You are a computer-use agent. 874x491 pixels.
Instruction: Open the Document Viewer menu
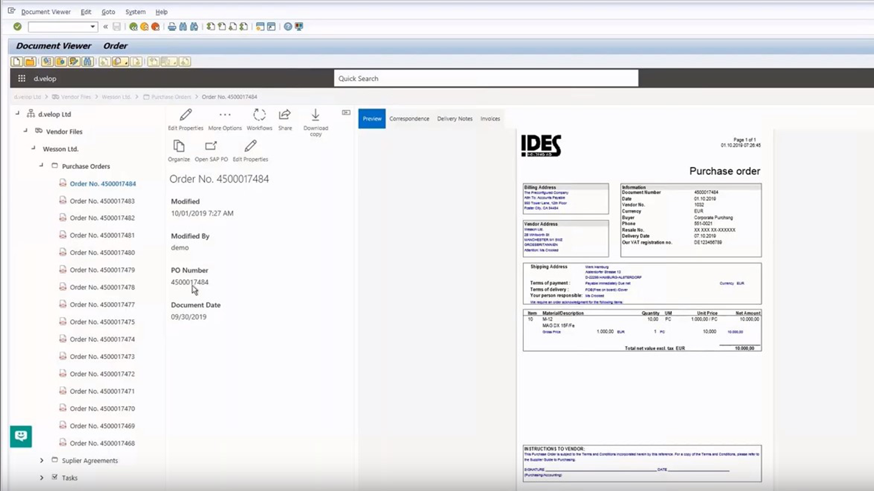point(46,12)
